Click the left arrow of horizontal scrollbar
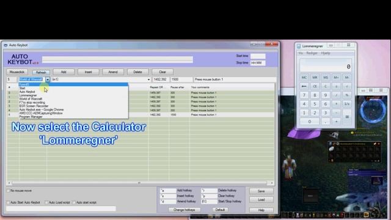 point(9,183)
